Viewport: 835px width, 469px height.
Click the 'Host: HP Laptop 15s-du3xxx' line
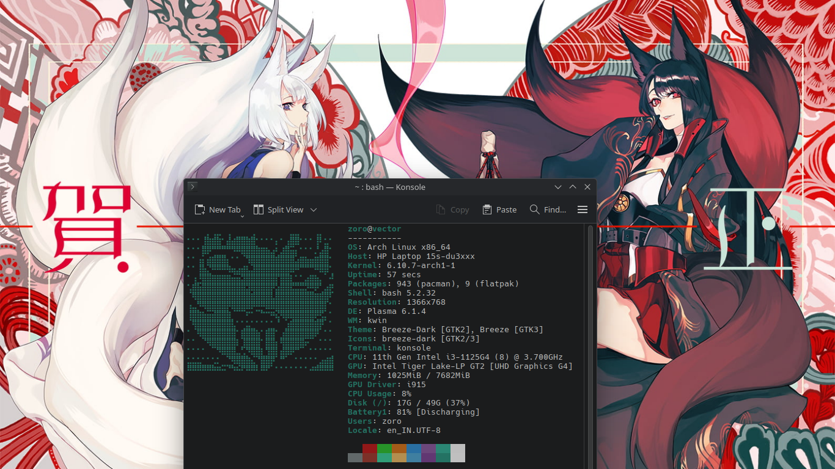point(411,256)
